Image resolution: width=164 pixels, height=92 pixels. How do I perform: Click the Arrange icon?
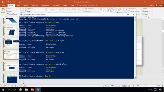pos(119,10)
